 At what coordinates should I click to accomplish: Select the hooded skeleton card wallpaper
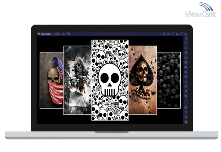[x=77, y=80]
